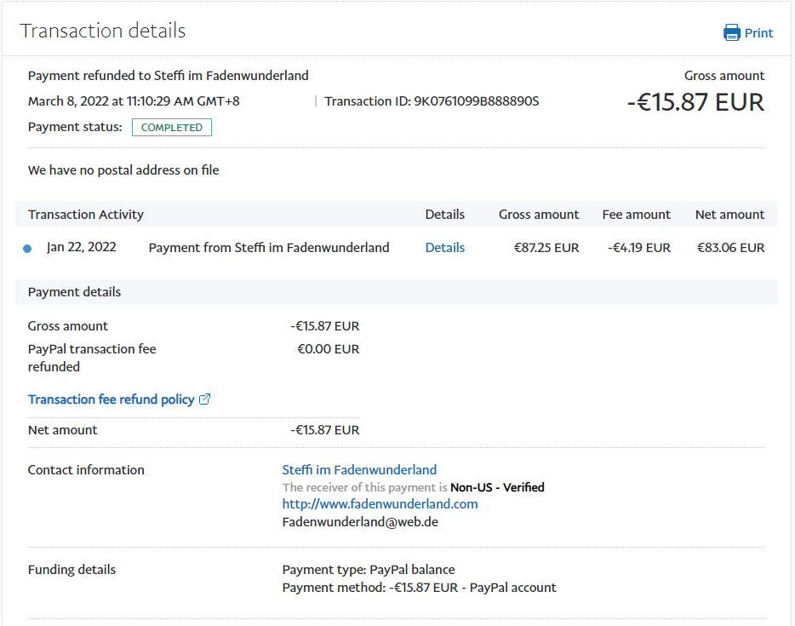Open Steffi im Fadenwunderland contact link
The image size is (795, 626).
(359, 470)
